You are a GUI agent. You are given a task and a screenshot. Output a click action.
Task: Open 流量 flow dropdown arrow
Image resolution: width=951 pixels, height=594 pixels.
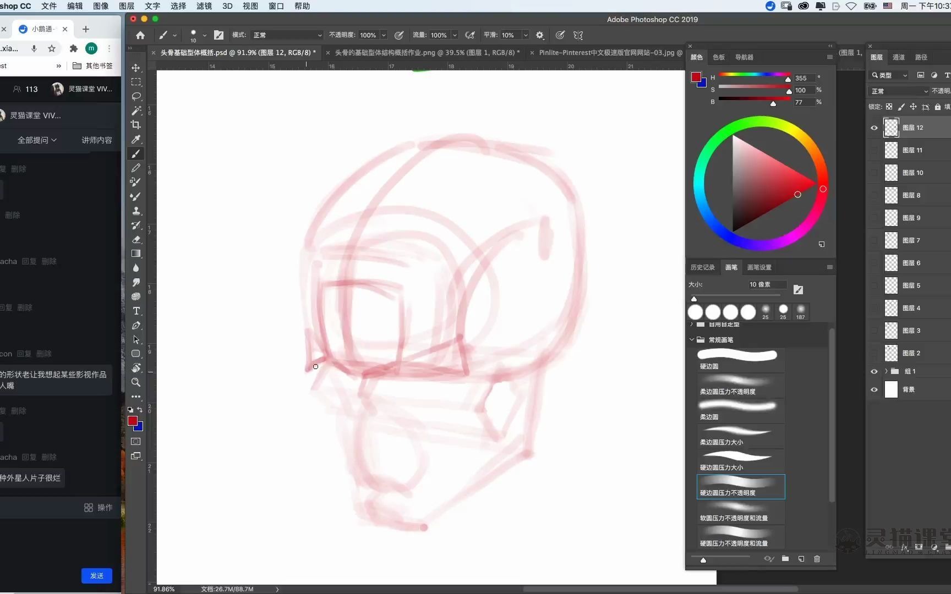pyautogui.click(x=455, y=35)
